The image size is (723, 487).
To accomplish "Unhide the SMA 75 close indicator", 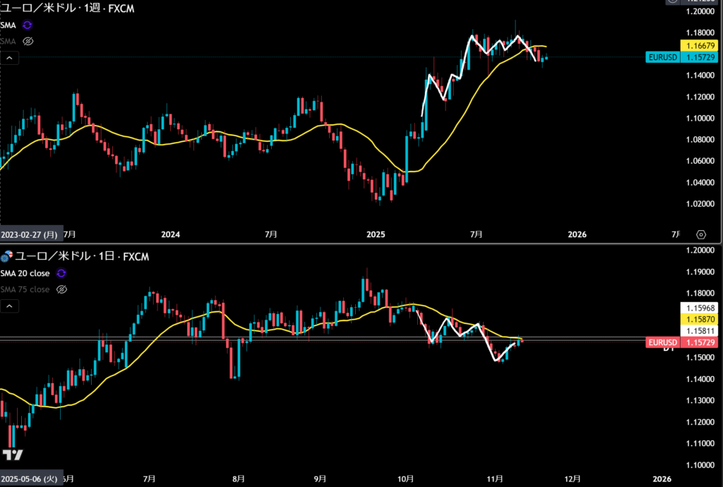I will (x=61, y=289).
